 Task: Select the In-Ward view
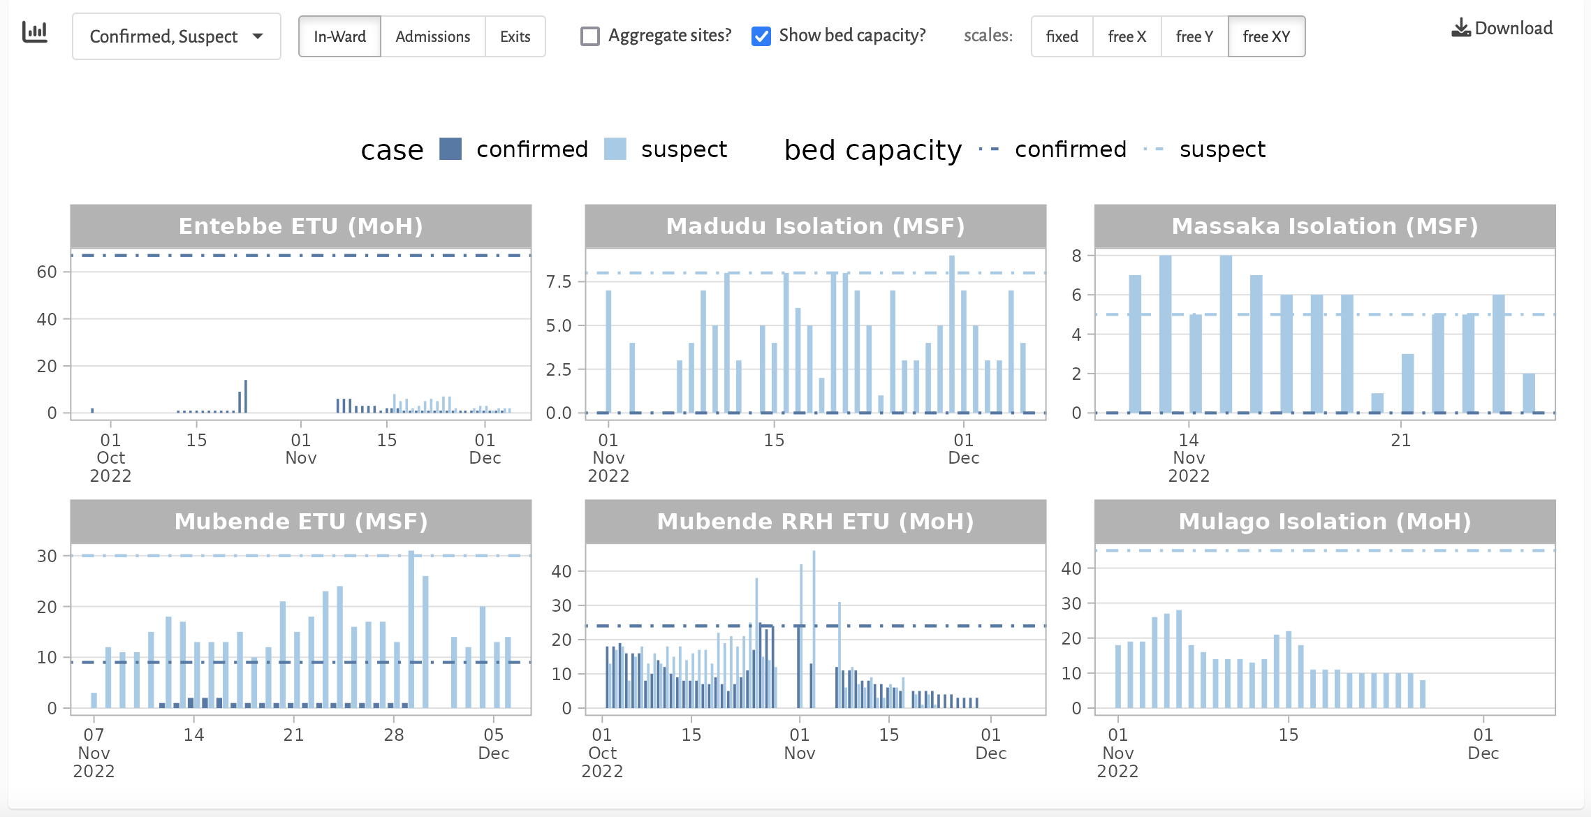pos(339,36)
